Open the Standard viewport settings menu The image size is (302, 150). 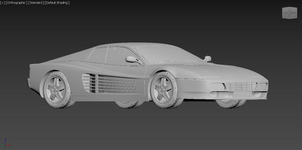(36, 3)
